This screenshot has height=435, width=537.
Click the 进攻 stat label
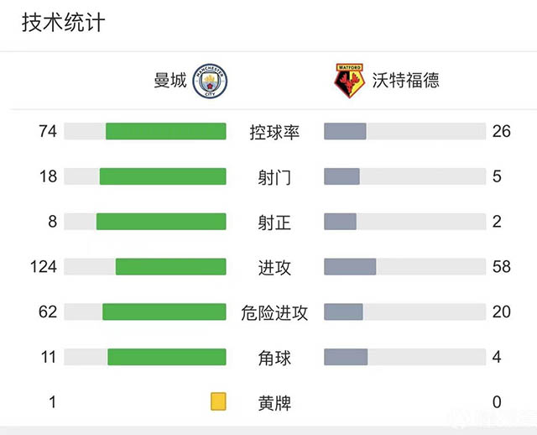pos(274,267)
